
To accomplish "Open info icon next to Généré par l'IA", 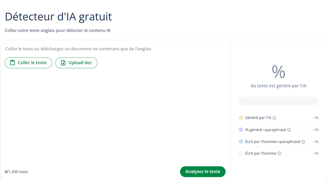I will point(274,118).
